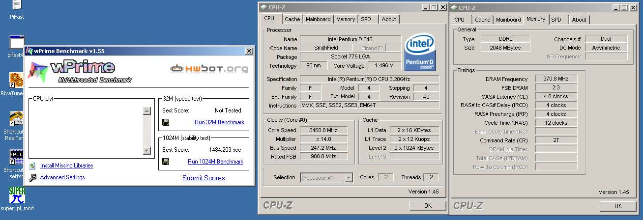Click the HWBOT.org logo in wPrime
This screenshot has width=643, height=220.
pos(209,68)
